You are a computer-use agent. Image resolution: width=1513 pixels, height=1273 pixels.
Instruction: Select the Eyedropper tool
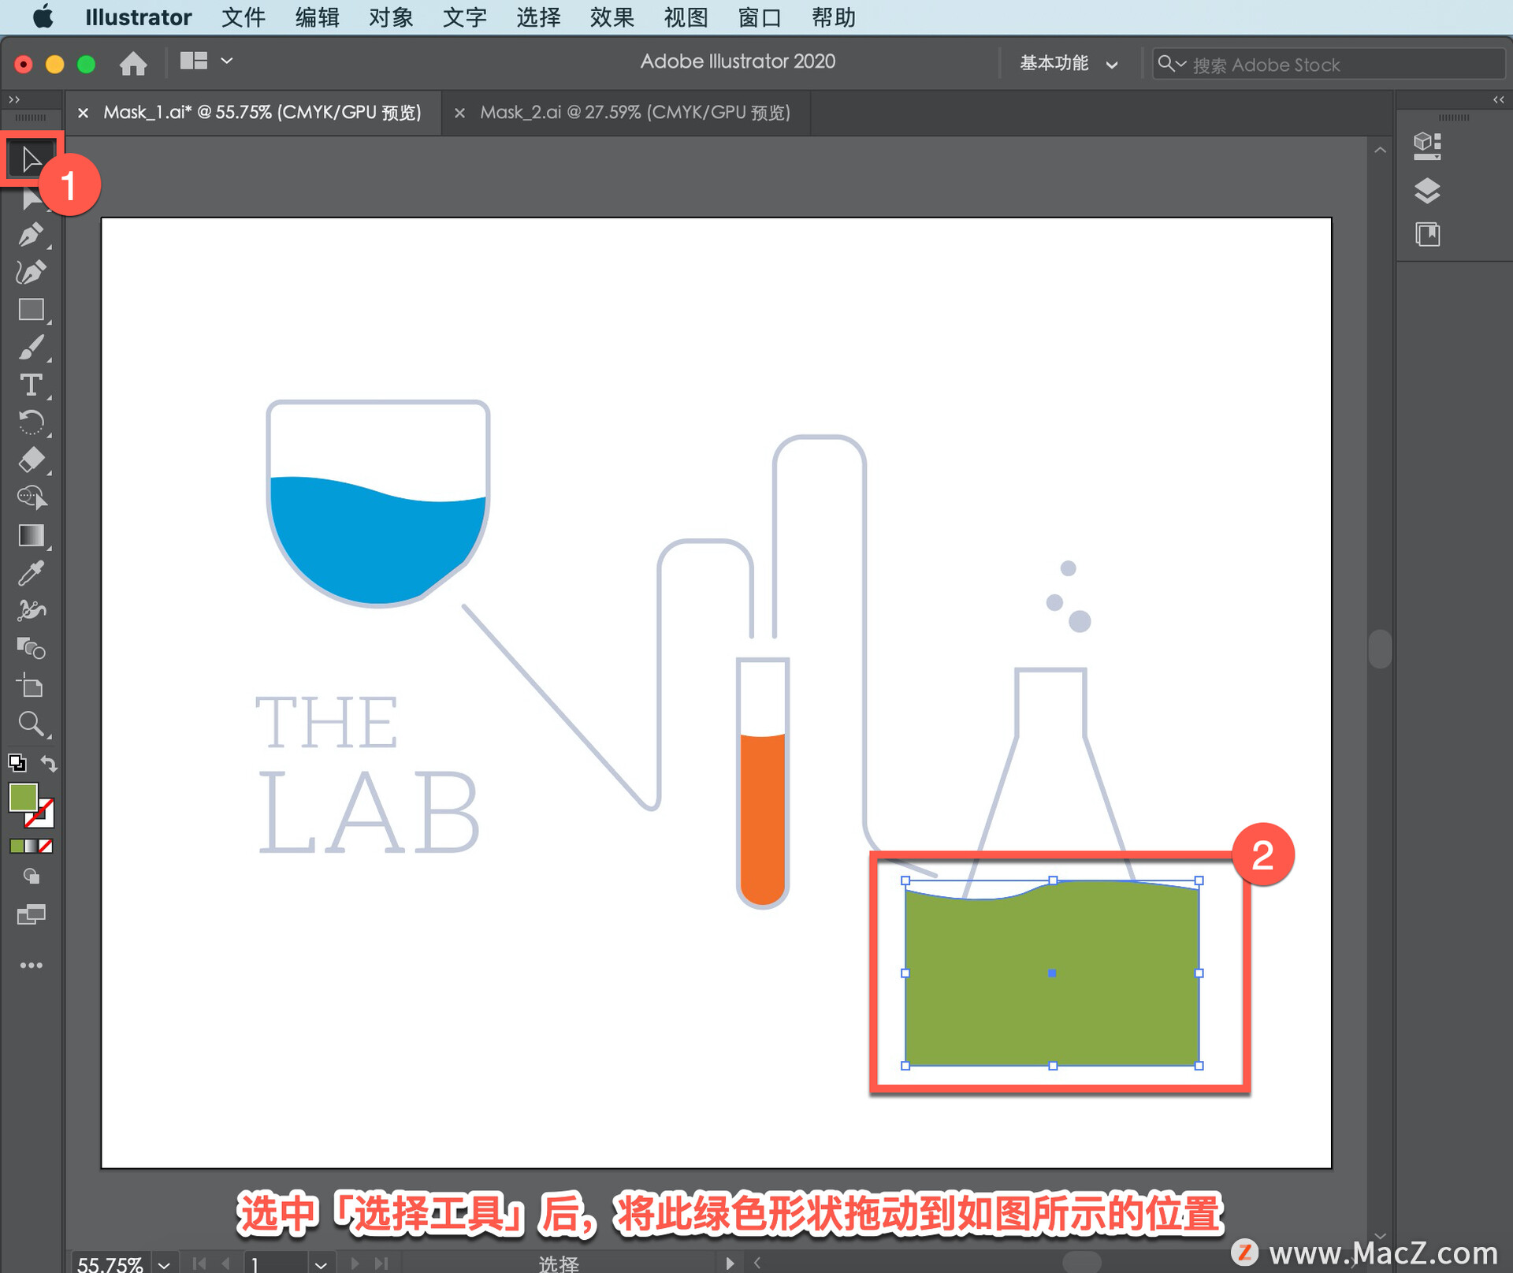tap(31, 574)
